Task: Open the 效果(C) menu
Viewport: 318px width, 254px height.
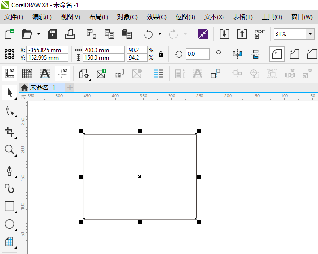Action: pyautogui.click(x=156, y=17)
